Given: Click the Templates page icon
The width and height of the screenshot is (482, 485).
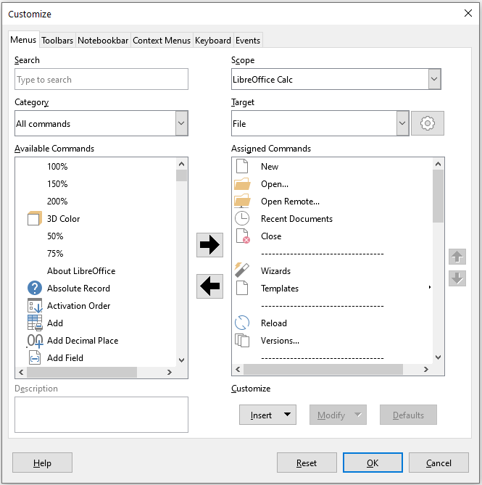Looking at the screenshot, I should tap(242, 288).
